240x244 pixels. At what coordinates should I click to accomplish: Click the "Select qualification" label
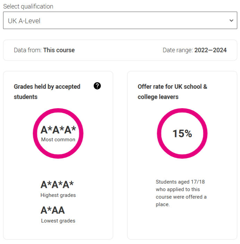28,7
